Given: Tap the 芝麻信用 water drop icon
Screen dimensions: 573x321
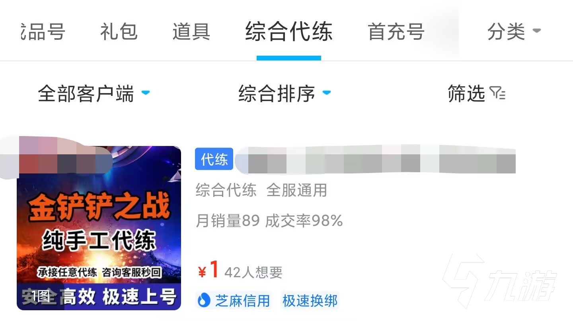Looking at the screenshot, I should pos(203,301).
